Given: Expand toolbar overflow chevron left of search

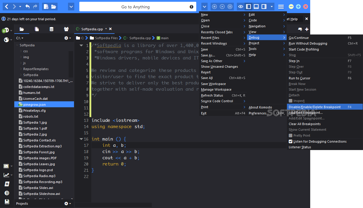Looking at the screenshot, I should (71, 7).
